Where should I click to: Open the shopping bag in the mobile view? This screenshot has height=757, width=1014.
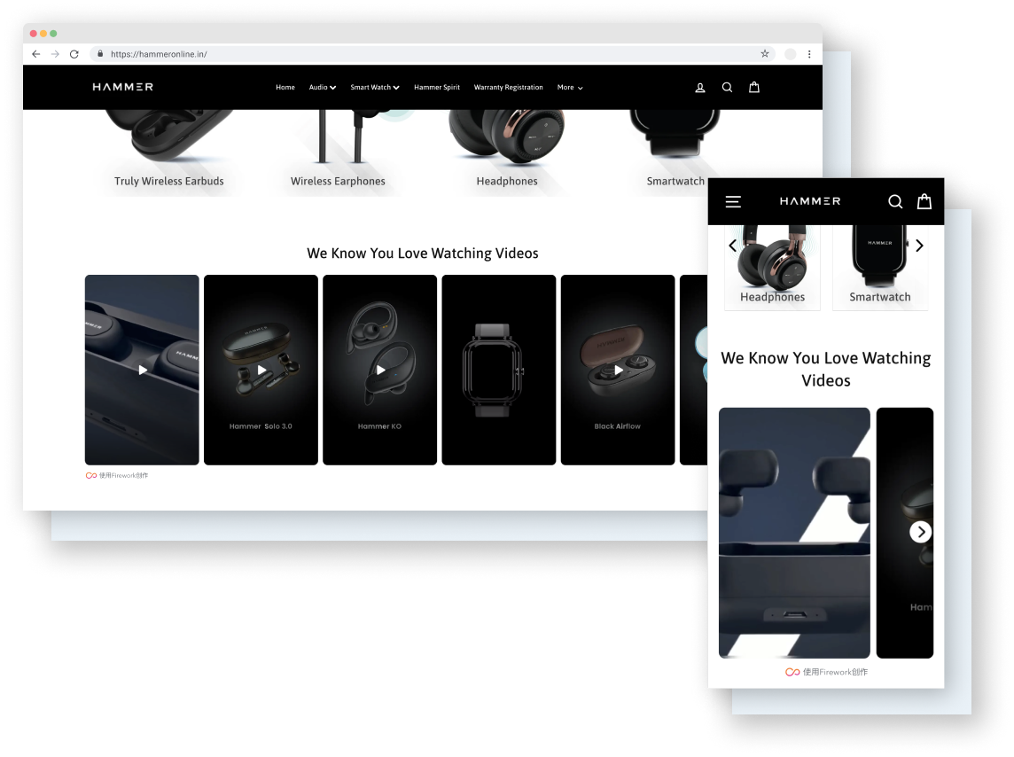(x=924, y=201)
